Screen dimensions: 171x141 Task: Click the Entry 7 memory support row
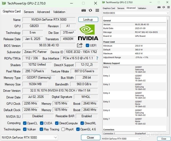tap(134, 121)
